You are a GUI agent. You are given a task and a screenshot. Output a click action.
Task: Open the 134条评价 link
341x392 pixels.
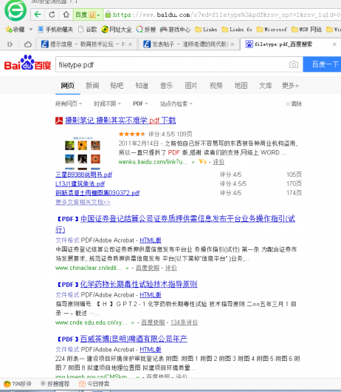click(184, 322)
